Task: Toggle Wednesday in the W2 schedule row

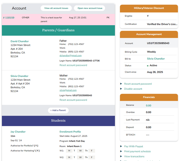Action: click(x=81, y=157)
